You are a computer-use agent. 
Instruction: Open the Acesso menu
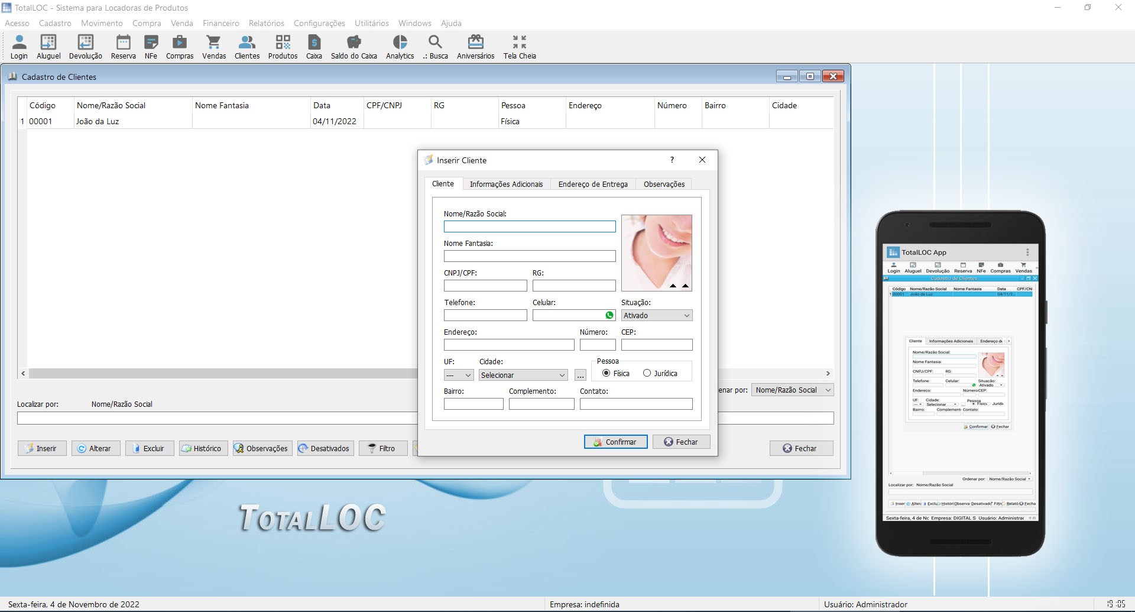(x=17, y=23)
